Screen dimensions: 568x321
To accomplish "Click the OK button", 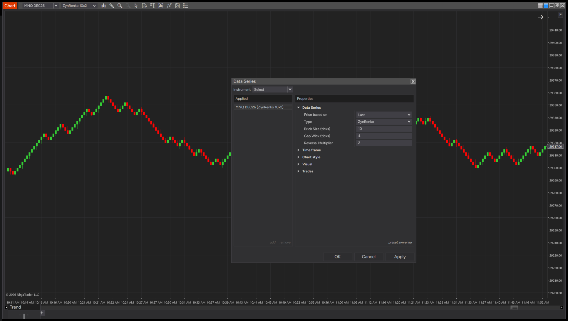I will tap(337, 257).
